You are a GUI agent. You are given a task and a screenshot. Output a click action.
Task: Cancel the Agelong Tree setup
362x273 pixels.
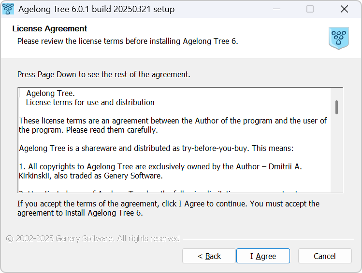325,256
